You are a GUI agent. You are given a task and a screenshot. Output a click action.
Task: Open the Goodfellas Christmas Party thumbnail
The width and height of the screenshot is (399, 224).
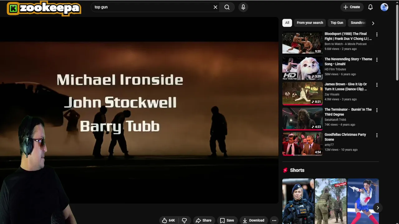point(302,144)
